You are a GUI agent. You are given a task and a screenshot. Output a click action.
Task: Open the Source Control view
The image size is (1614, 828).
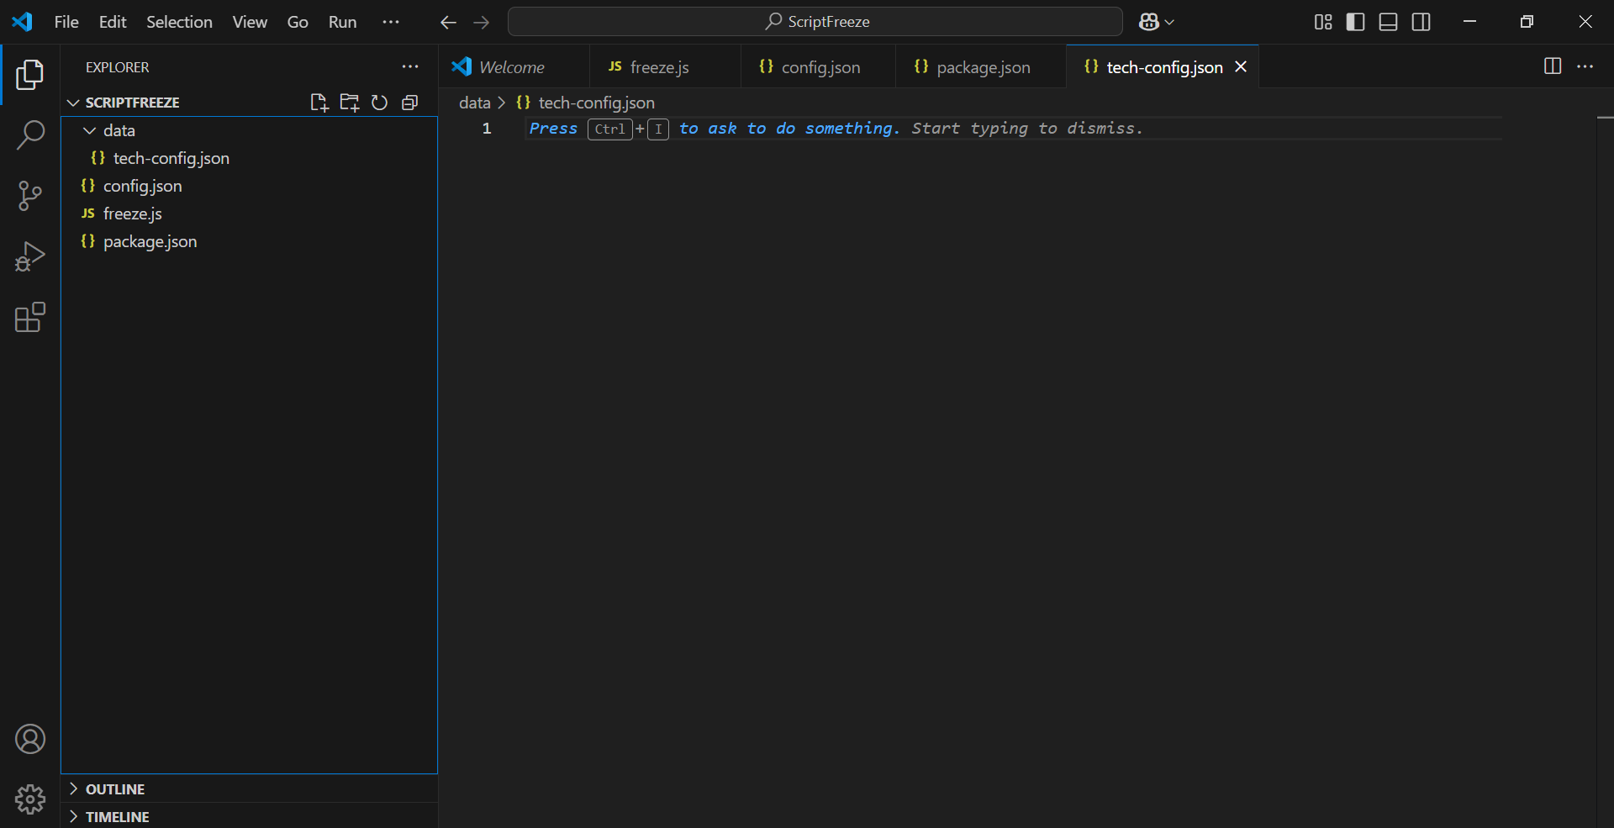(30, 196)
